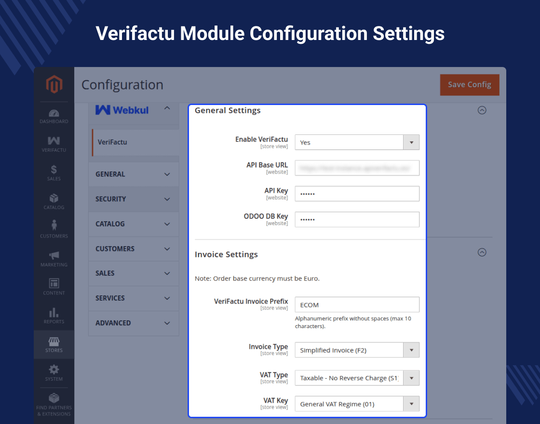Collapse the Webkul configuration section

pyautogui.click(x=167, y=108)
